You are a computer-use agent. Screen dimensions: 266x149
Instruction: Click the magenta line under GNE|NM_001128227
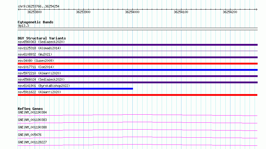click(x=137, y=145)
